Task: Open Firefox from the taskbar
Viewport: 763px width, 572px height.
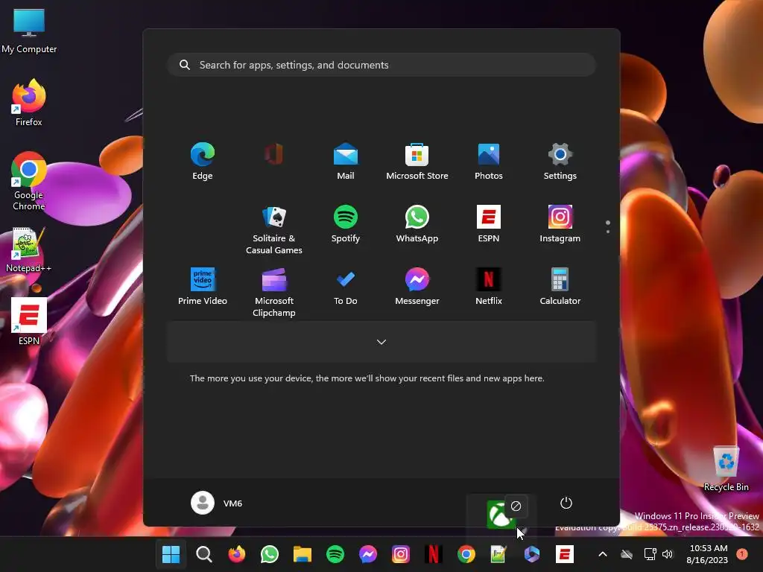Action: tap(237, 554)
